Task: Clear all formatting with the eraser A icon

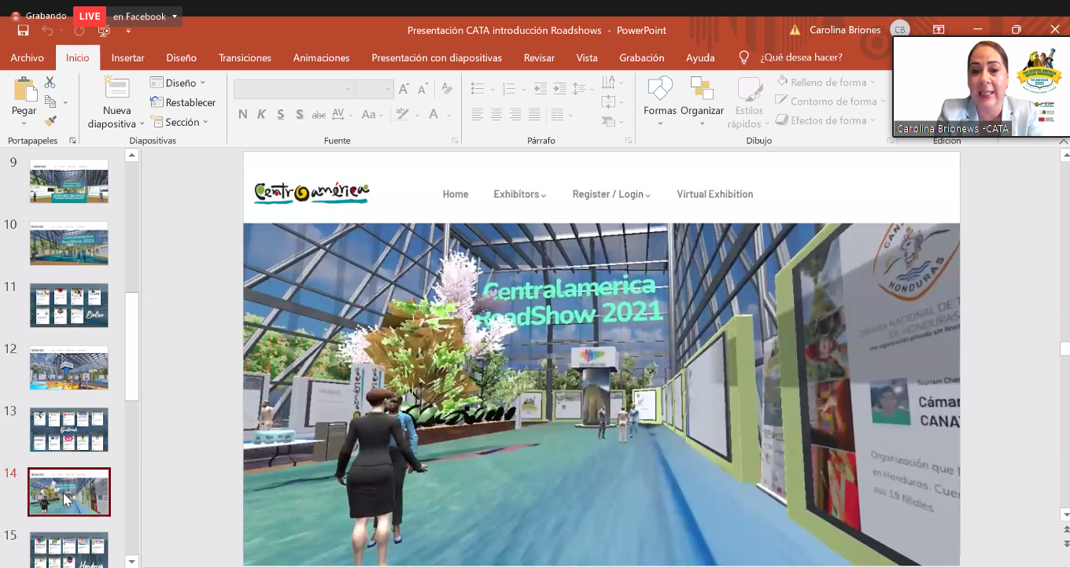Action: coord(447,89)
